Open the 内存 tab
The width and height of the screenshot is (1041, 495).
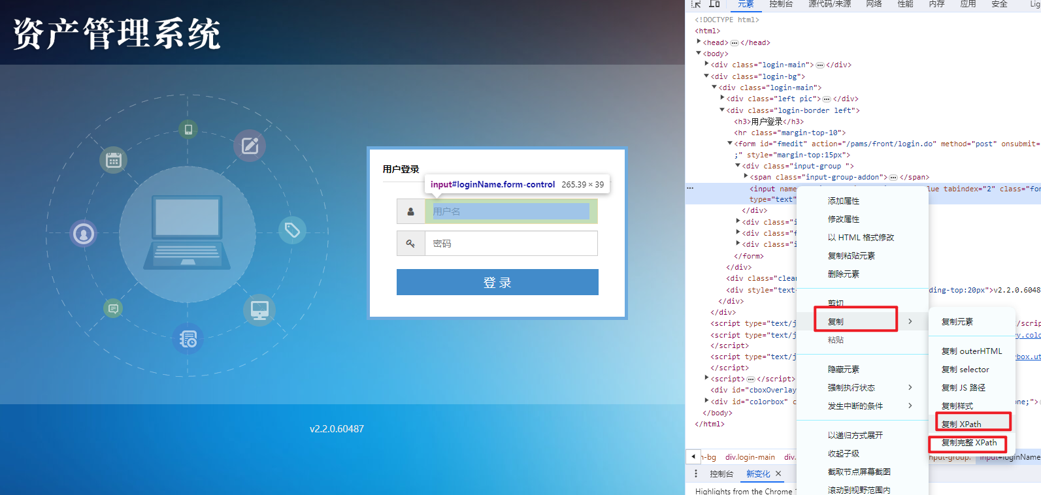(x=936, y=4)
